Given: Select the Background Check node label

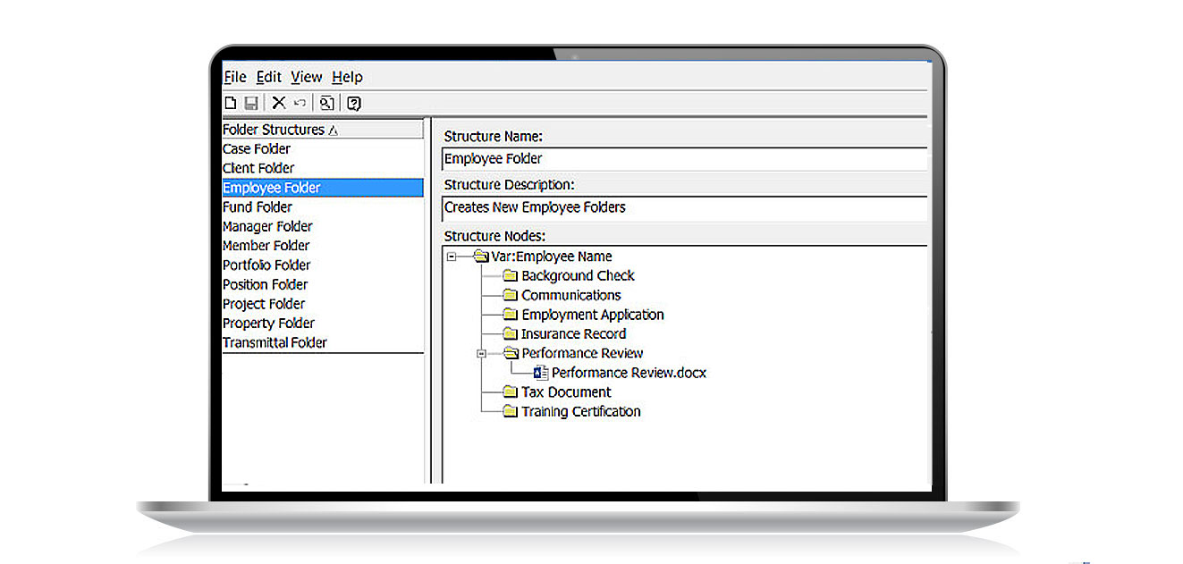Looking at the screenshot, I should click(x=578, y=276).
